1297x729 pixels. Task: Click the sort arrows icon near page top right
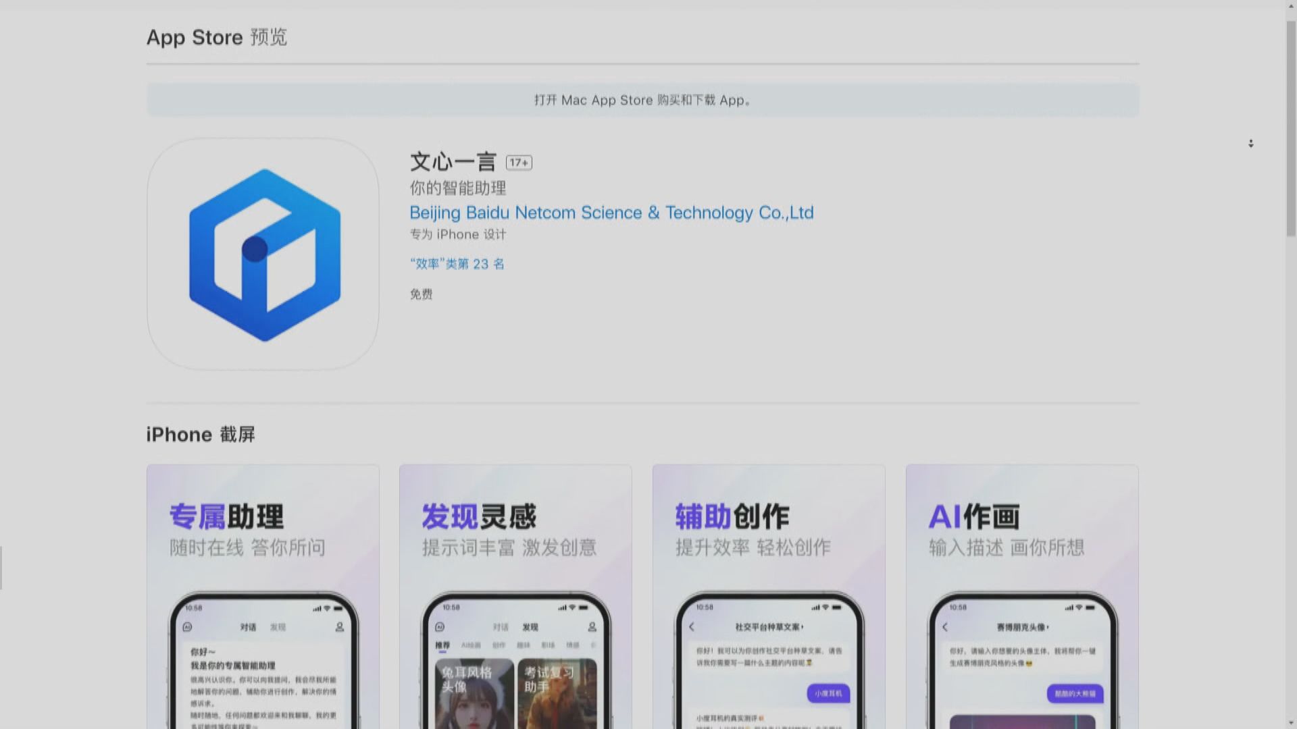[1251, 143]
